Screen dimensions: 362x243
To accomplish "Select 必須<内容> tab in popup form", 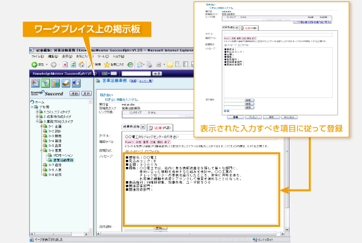I will 249,28.
